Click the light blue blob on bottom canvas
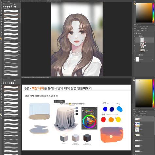The width and height of the screenshot is (155, 155). point(120,109)
